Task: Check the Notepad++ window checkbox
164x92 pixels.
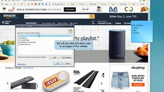Action: coord(19,38)
